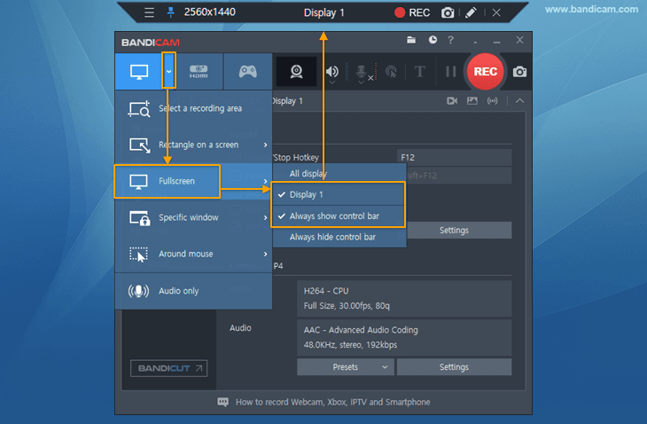Open the output folder icon

[x=411, y=40]
